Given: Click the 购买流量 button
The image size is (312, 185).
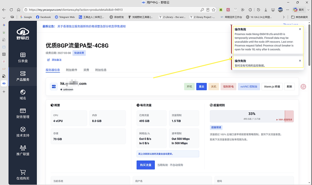Looking at the screenshot, I should (x=146, y=165).
